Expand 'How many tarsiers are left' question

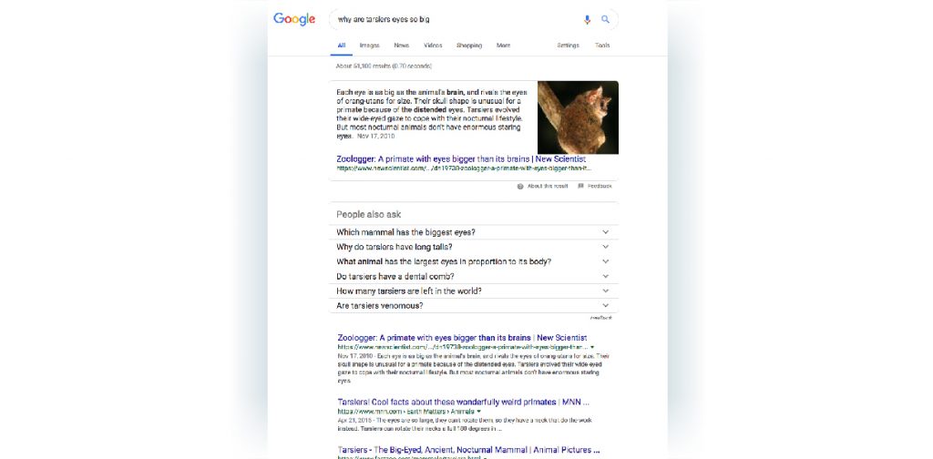(x=474, y=291)
